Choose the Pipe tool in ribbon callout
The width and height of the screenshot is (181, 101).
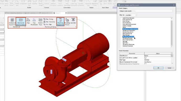pos(28,21)
